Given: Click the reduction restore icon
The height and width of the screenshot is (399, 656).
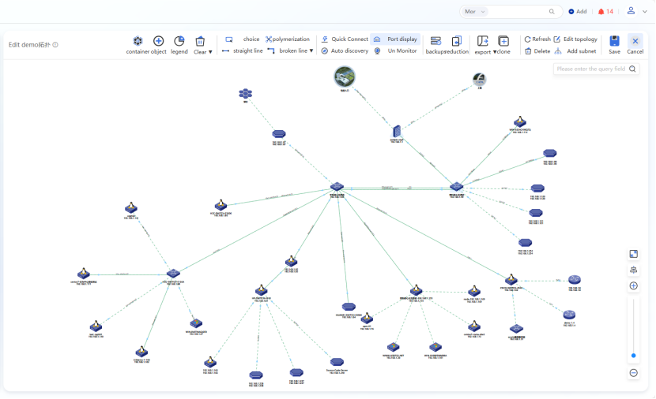Looking at the screenshot, I should (x=456, y=41).
